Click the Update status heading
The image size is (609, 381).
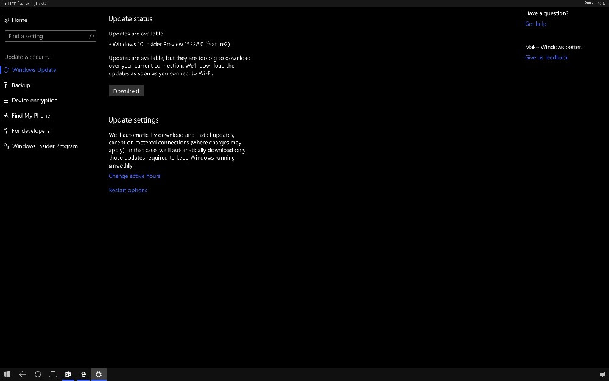click(130, 19)
